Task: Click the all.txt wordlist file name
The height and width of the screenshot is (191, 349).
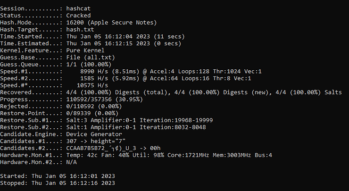Action: pos(99,58)
